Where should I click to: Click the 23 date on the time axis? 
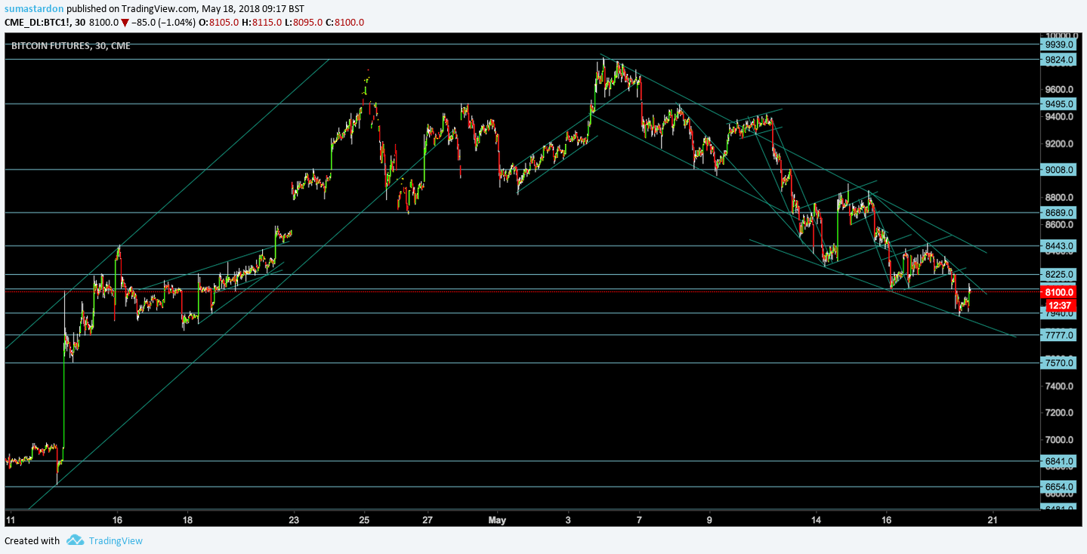[x=294, y=520]
